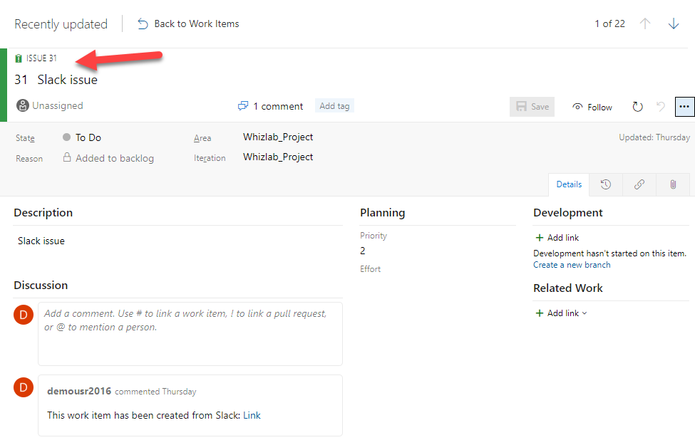Go to the previous work item arrow

pos(645,23)
